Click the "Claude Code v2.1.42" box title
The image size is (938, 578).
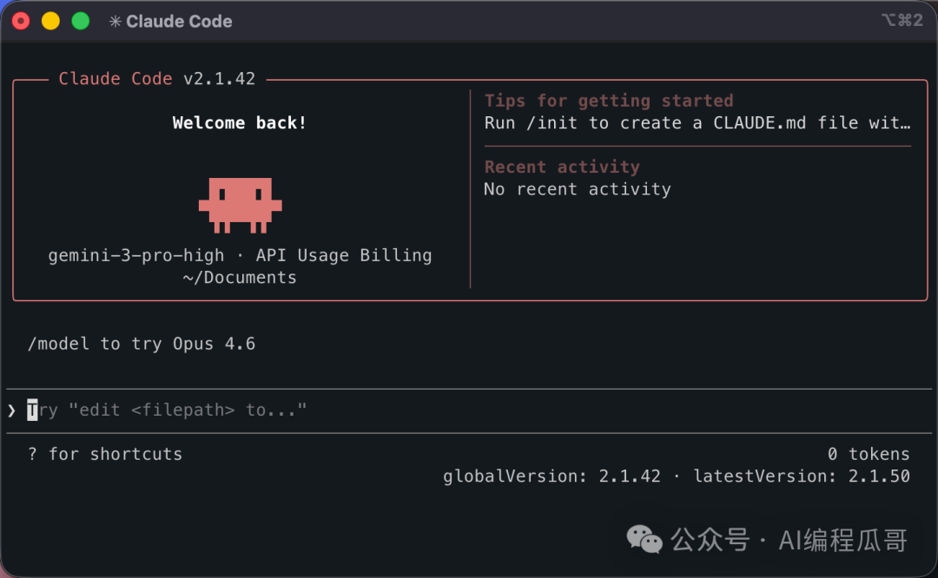pyautogui.click(x=156, y=79)
